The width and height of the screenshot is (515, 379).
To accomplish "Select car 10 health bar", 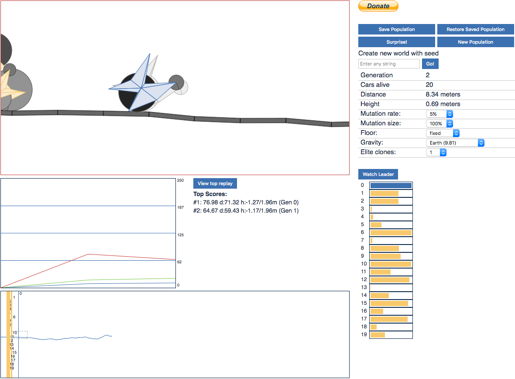I will tap(391, 264).
